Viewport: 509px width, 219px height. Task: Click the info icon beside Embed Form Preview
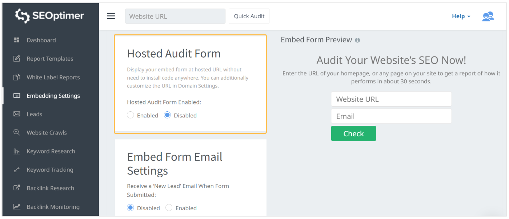(357, 40)
